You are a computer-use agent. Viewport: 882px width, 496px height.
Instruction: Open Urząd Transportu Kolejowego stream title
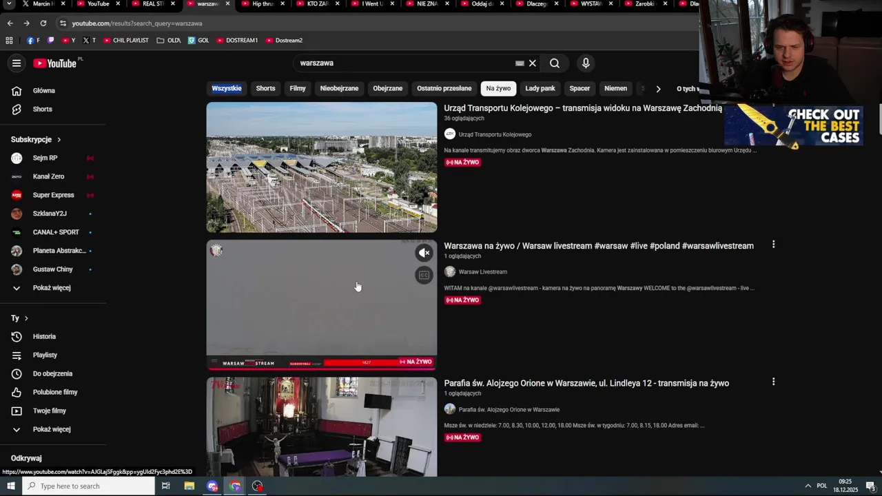583,109
